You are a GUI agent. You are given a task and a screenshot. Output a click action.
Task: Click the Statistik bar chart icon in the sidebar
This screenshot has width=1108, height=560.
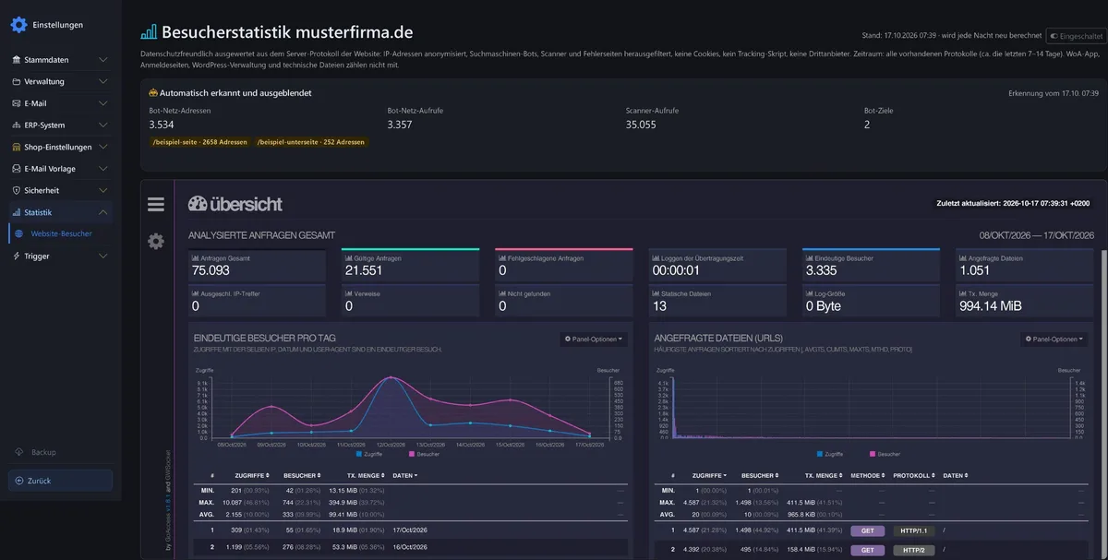tap(16, 212)
